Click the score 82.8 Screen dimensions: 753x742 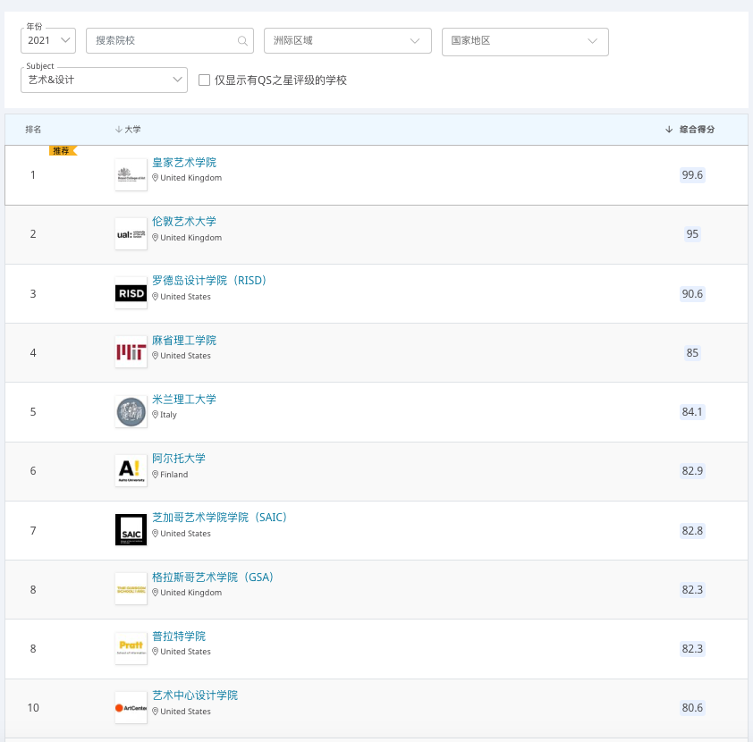pyautogui.click(x=692, y=531)
